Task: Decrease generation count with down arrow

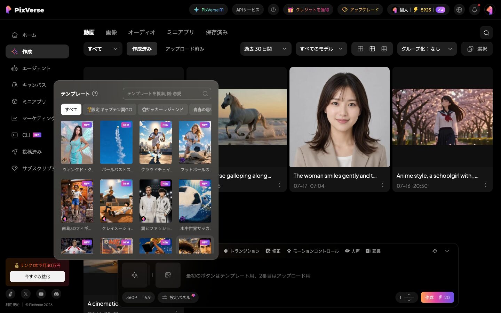Action: tap(409, 300)
